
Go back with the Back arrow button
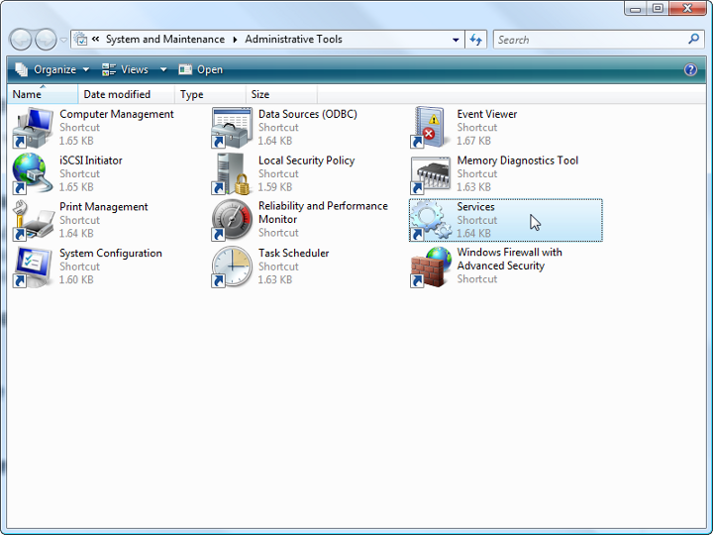pyautogui.click(x=21, y=40)
